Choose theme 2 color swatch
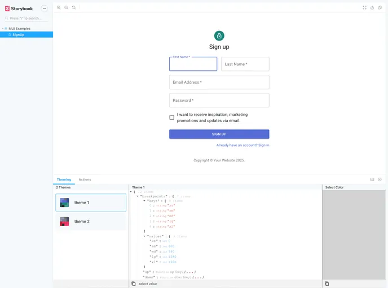 [65, 222]
